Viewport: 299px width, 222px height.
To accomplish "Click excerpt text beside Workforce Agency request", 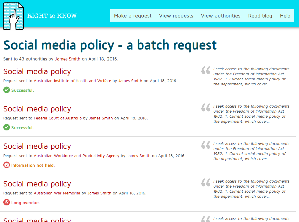I will [x=251, y=151].
